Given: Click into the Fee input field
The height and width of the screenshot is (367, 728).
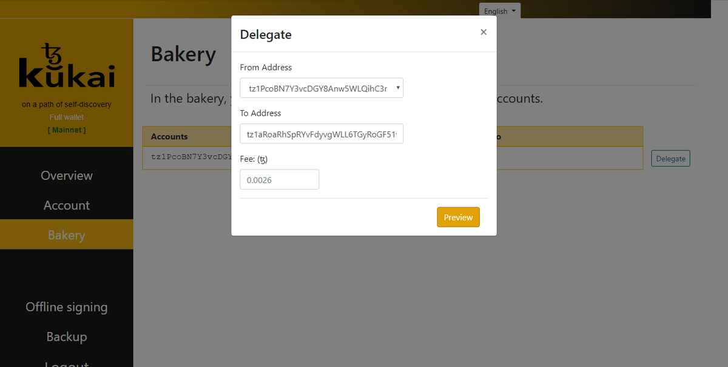Looking at the screenshot, I should pos(280,179).
